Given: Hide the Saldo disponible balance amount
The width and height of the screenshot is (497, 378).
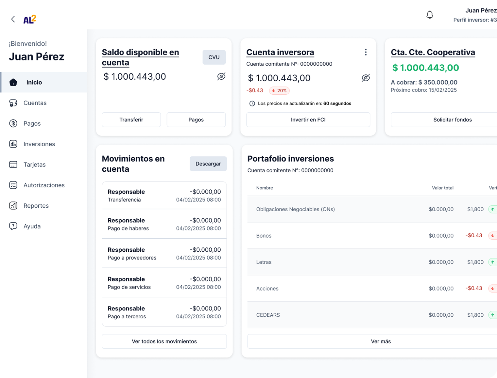Looking at the screenshot, I should coord(221,76).
